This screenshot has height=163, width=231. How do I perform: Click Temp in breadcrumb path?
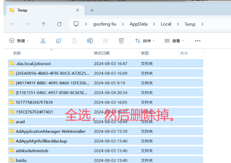pyautogui.click(x=190, y=24)
